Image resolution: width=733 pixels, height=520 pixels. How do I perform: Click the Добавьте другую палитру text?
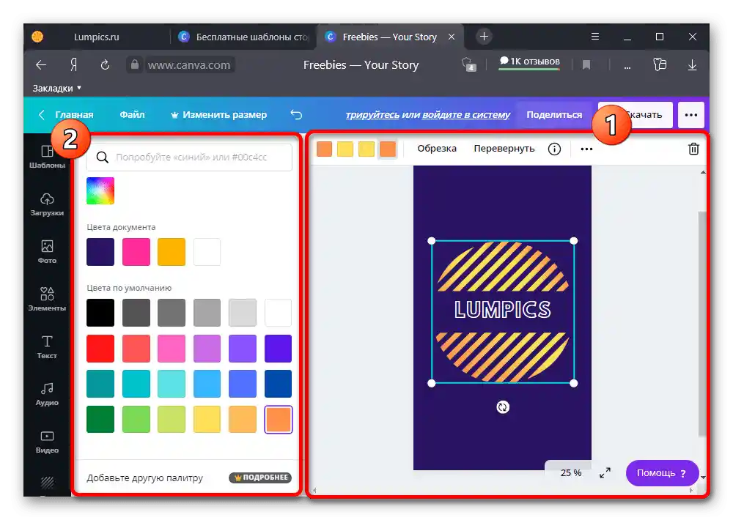[145, 478]
